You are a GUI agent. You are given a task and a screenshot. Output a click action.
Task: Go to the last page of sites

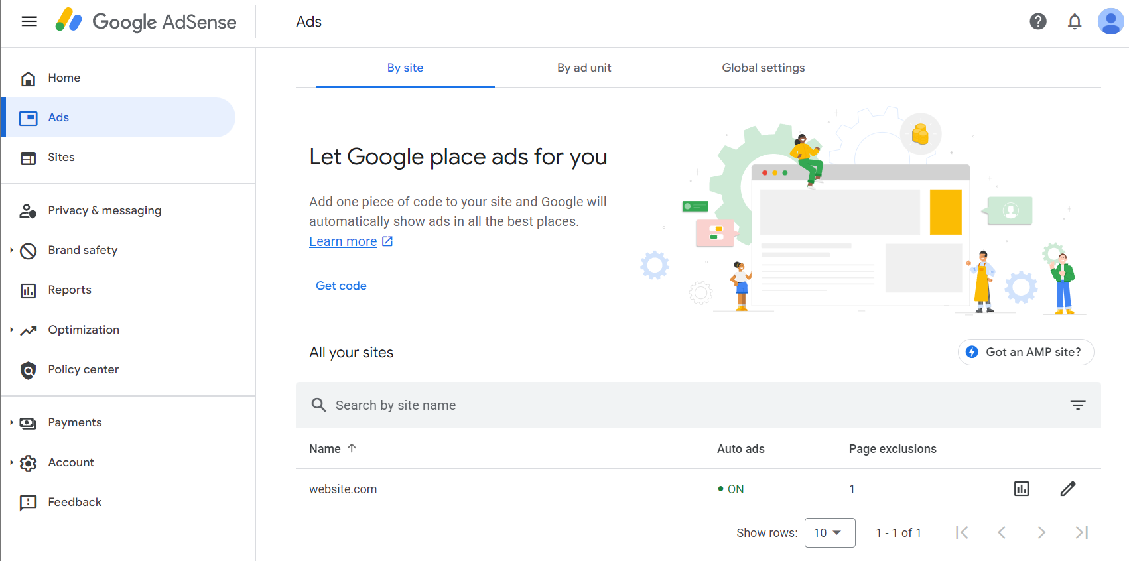pyautogui.click(x=1081, y=532)
